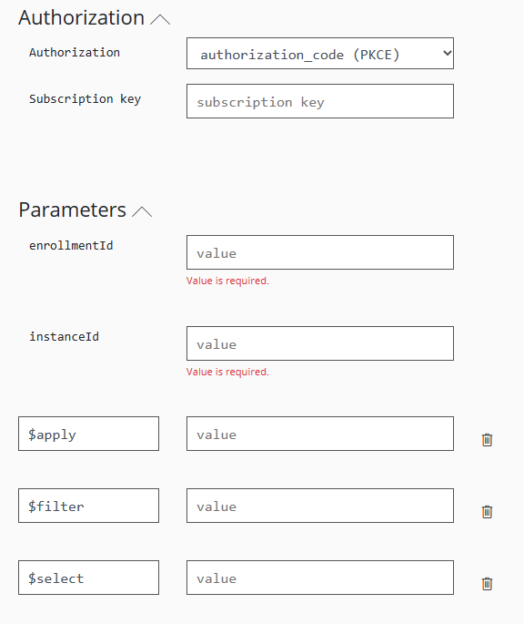Click the trash icon beside $select
524x624 pixels.
pyautogui.click(x=487, y=583)
